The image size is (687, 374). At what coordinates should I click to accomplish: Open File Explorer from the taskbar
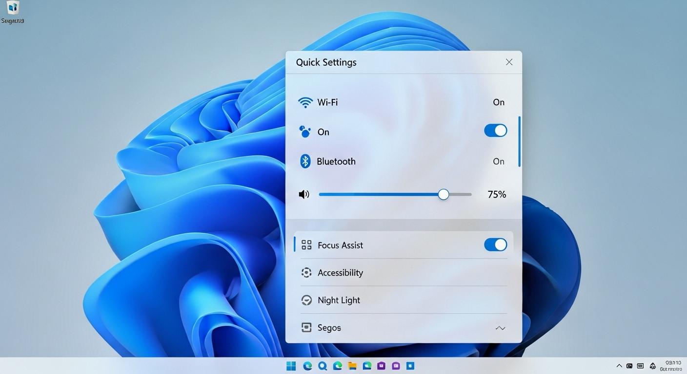coord(352,366)
